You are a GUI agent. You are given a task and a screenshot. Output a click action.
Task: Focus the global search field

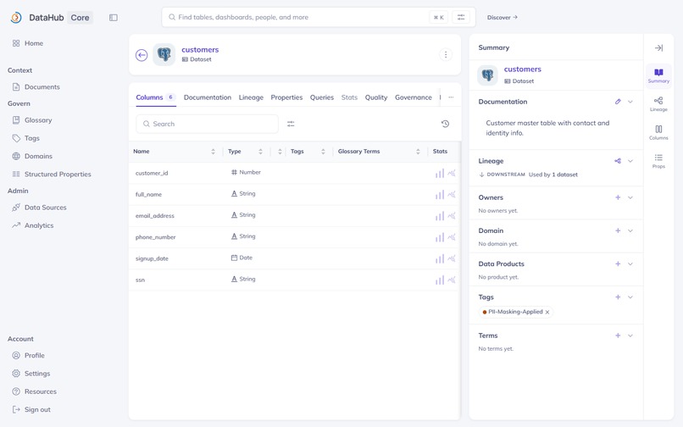point(319,17)
